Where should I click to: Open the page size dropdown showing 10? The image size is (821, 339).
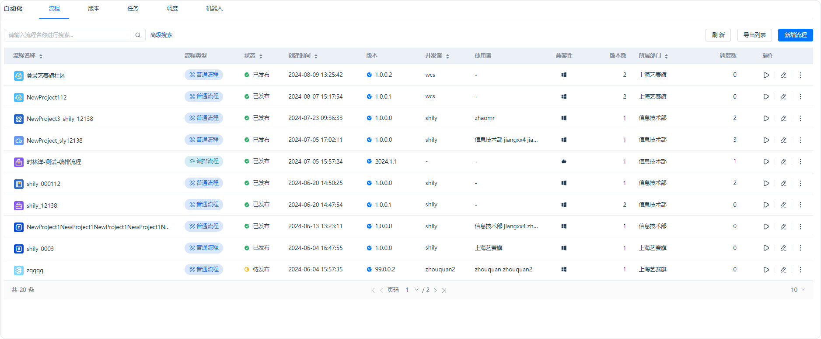click(x=797, y=290)
